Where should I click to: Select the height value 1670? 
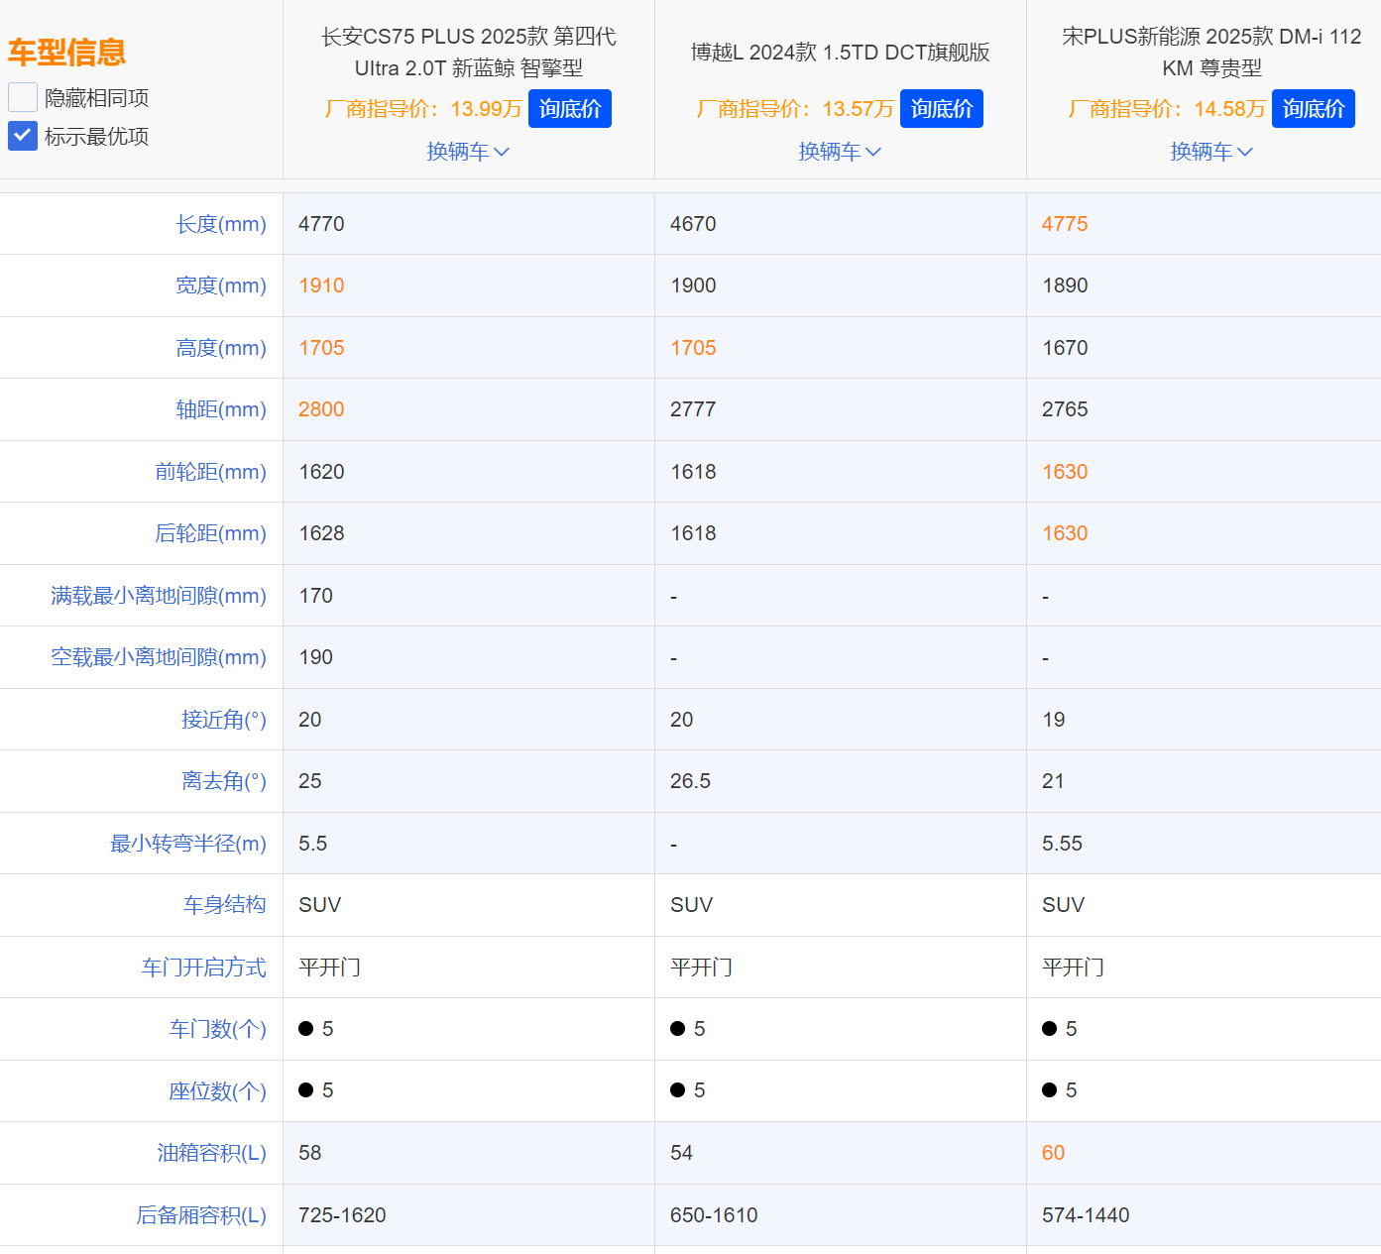(x=1065, y=348)
